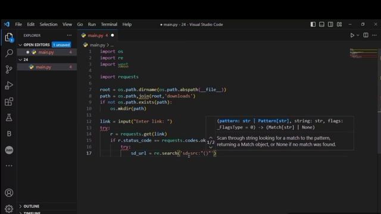Click 'Pattern[str]' in signature popup
This screenshot has width=381, height=214.
[x=273, y=121]
